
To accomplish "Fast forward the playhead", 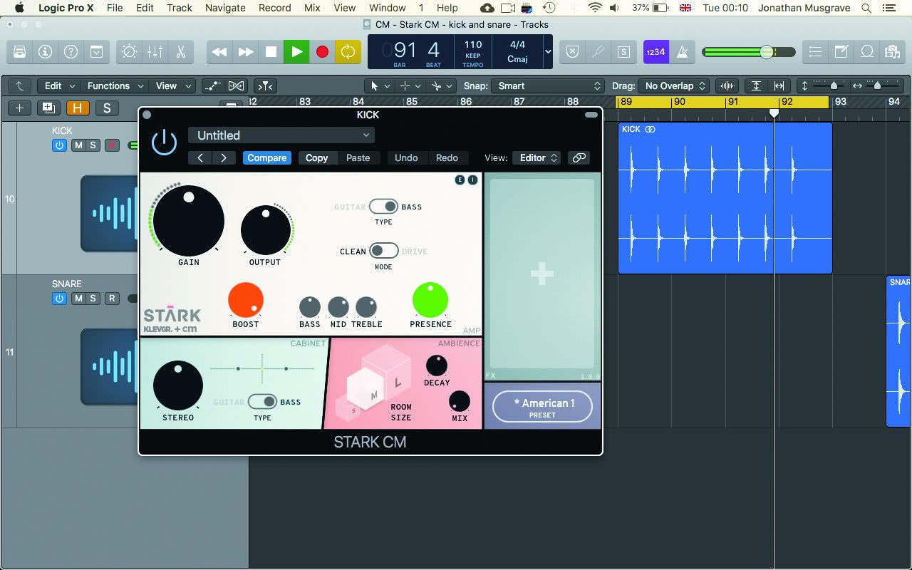I will click(x=245, y=52).
